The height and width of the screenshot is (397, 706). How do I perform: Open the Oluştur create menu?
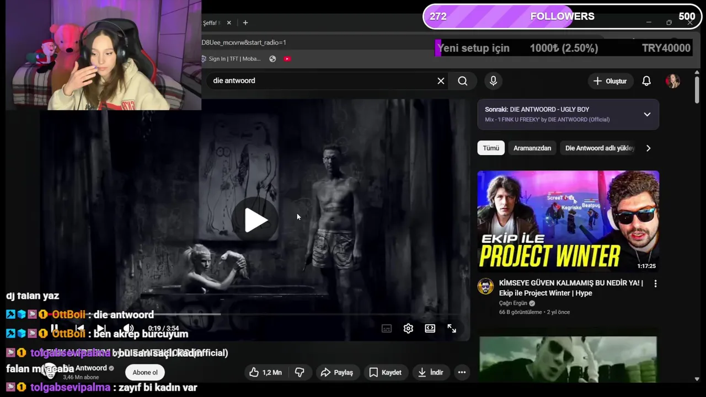[x=610, y=81]
